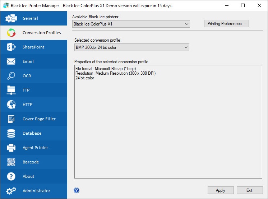
Task: Click the blue help question mark icon
Action: point(77,190)
